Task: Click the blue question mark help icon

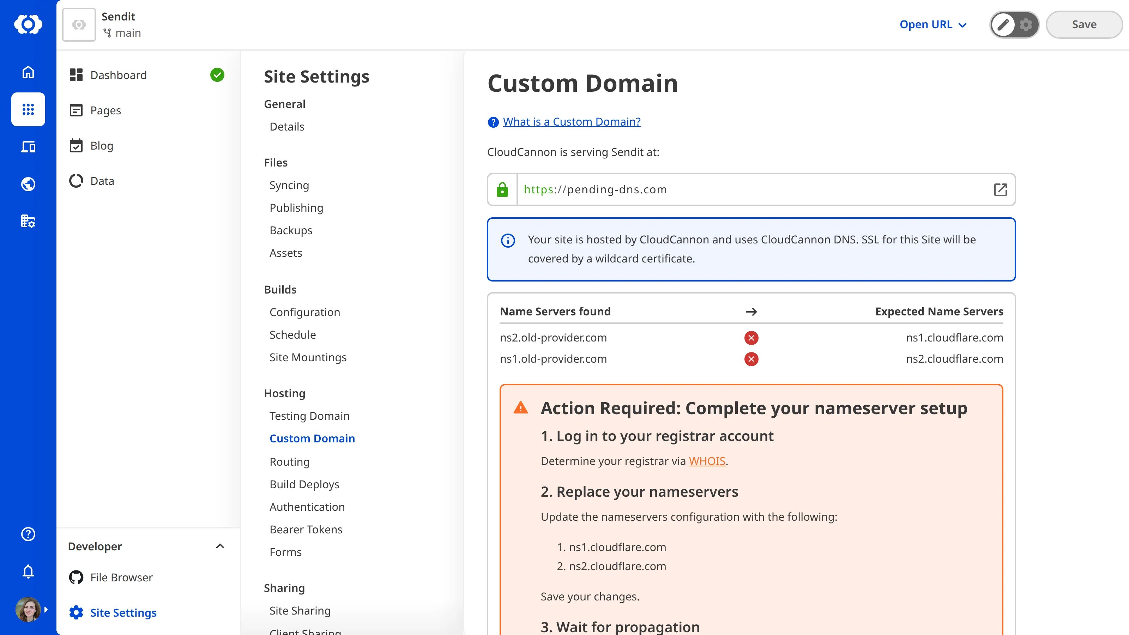Action: click(x=493, y=122)
